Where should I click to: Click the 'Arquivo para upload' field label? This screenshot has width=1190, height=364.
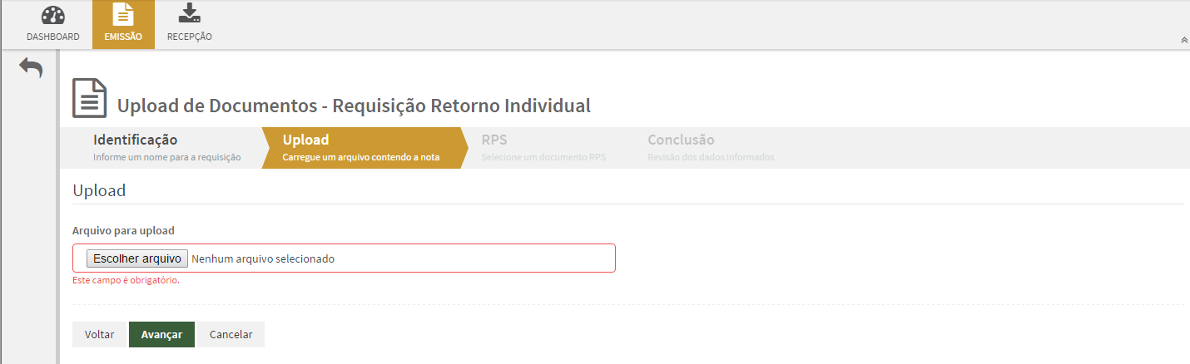pos(123,230)
